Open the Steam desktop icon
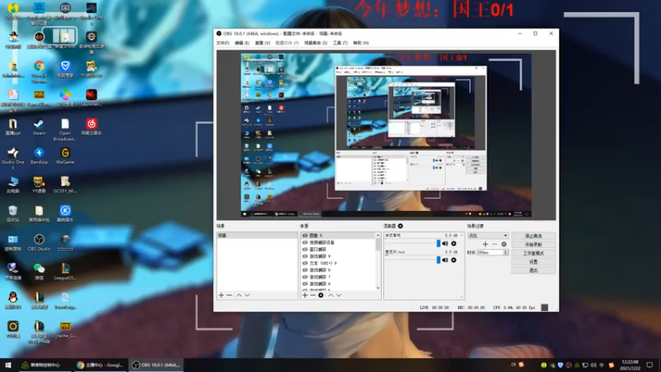Screen dimensions: 661x372 click(x=39, y=127)
